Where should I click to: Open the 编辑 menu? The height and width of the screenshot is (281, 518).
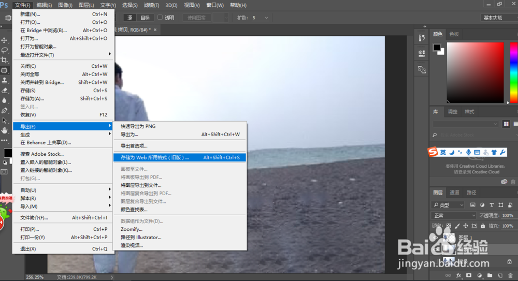click(44, 5)
